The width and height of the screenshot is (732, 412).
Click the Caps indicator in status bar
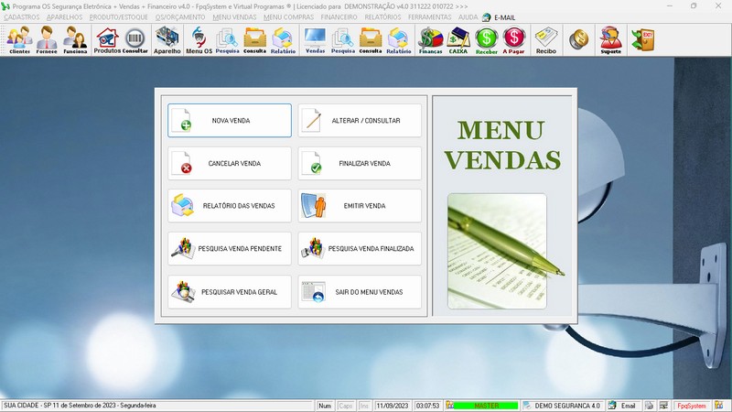point(346,406)
